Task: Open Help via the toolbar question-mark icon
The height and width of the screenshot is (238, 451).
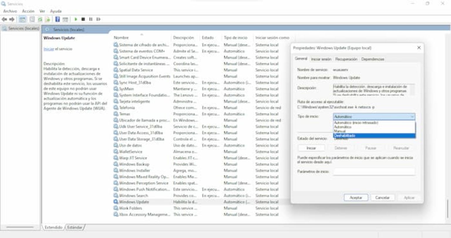Action: [x=58, y=19]
